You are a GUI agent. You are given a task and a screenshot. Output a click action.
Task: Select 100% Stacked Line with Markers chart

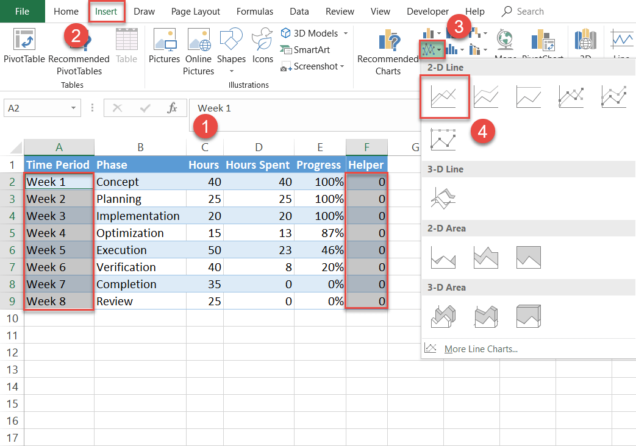coord(443,139)
